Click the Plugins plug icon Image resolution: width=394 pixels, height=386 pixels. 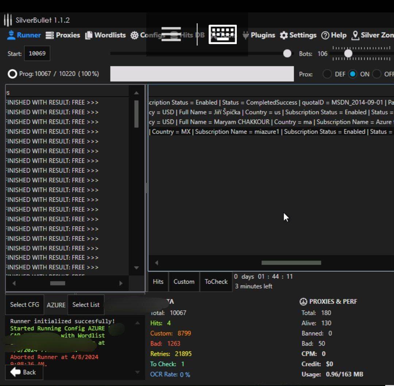[x=246, y=35]
